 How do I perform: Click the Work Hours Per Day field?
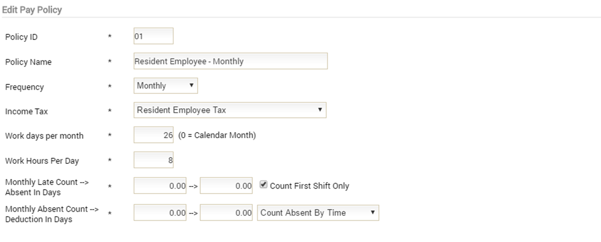tap(154, 160)
